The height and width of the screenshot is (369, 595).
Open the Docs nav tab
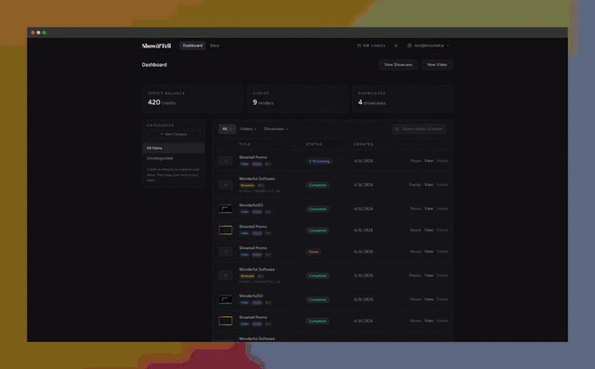215,46
